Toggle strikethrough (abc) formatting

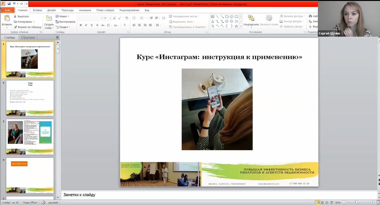[103, 25]
